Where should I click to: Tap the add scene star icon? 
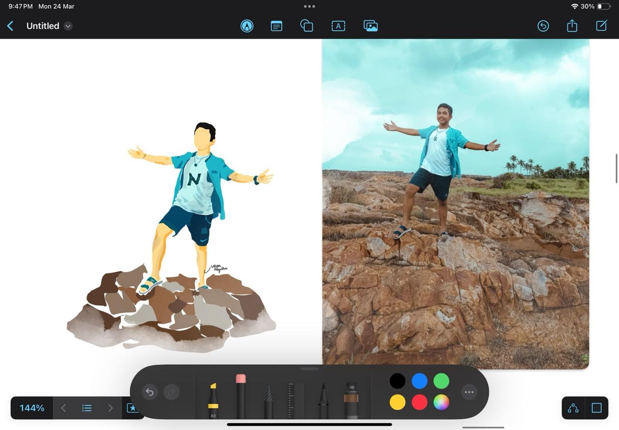click(x=132, y=408)
